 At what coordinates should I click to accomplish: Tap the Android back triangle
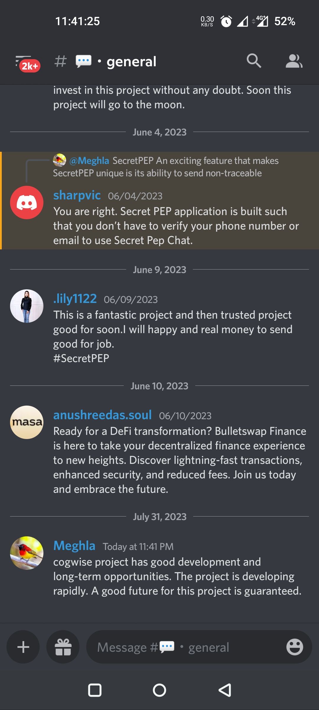(x=225, y=690)
